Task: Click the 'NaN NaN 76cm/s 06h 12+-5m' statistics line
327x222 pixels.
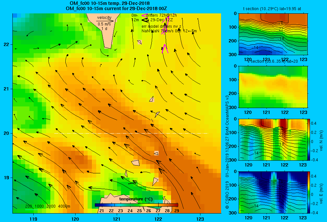Action: (169, 31)
